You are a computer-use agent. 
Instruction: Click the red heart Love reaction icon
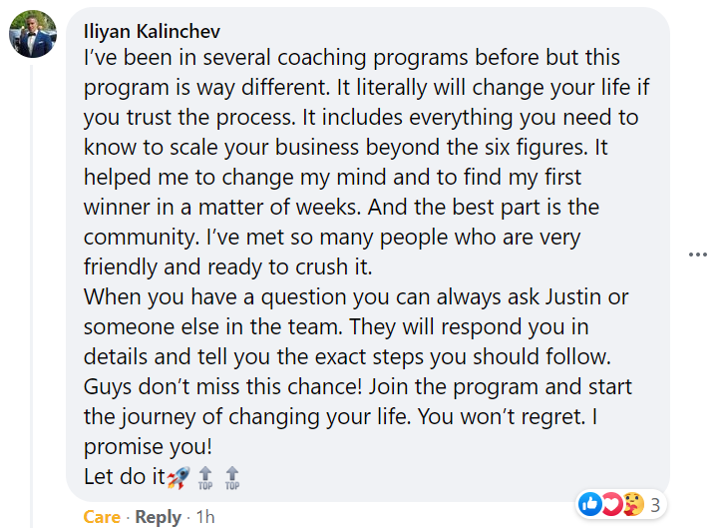tap(610, 505)
